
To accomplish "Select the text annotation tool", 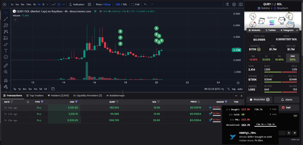I will coord(6,51).
